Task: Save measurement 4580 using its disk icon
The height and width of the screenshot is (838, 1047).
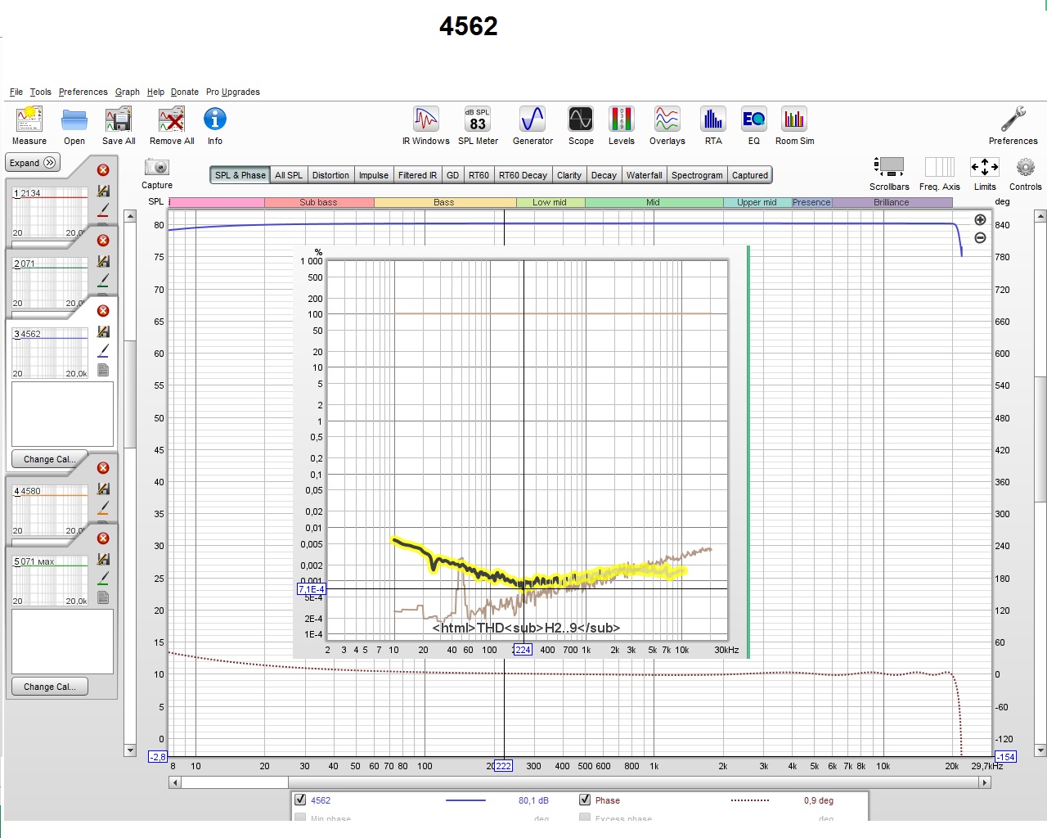Action: tap(103, 489)
